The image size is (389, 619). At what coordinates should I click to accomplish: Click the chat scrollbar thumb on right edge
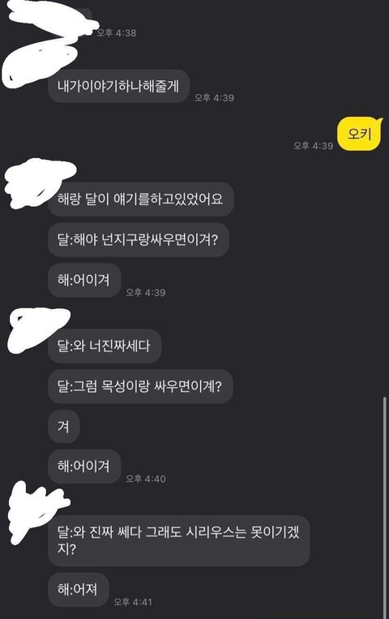(385, 507)
